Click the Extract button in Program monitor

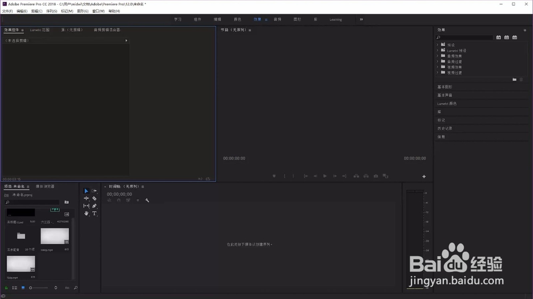point(366,176)
